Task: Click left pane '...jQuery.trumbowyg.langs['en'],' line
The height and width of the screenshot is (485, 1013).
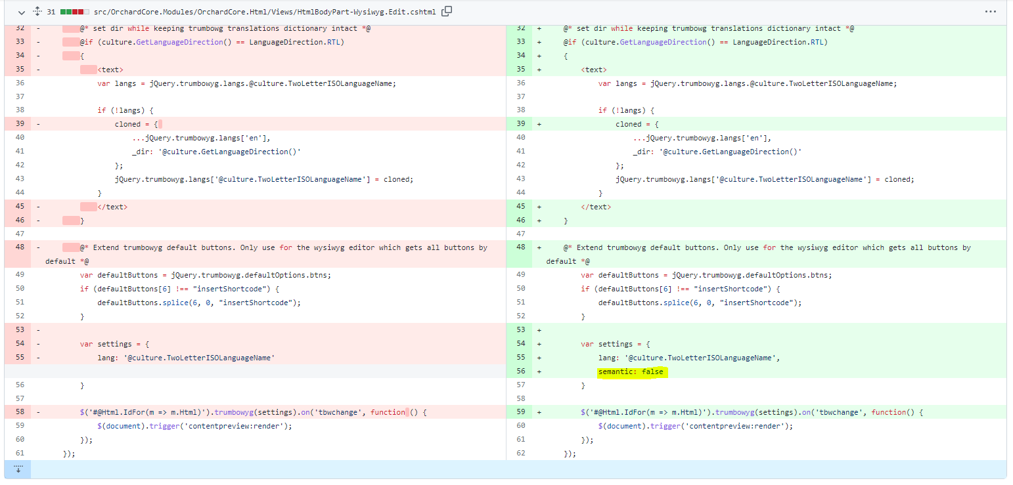Action: click(x=201, y=138)
